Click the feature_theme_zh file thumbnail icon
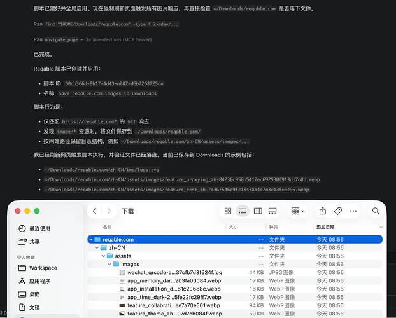396x318 pixels. [x=122, y=314]
